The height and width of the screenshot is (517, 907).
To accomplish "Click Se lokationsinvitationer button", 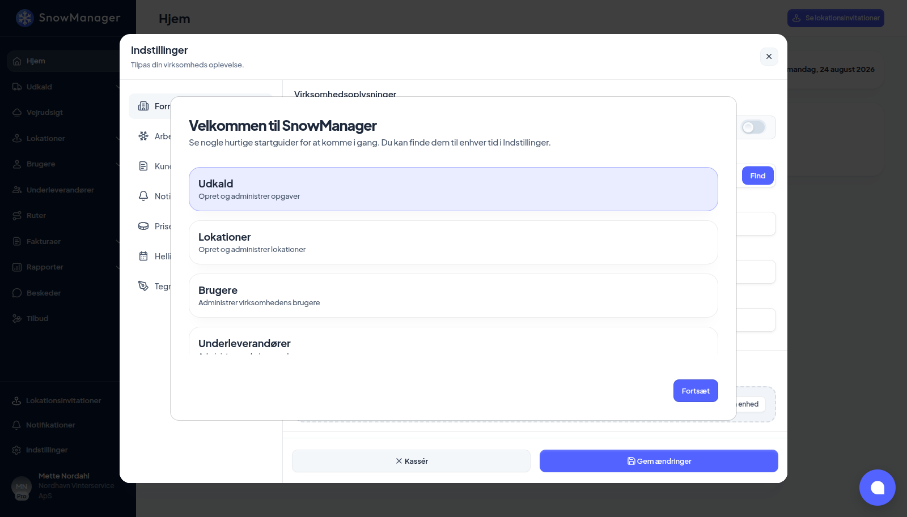I will (836, 18).
